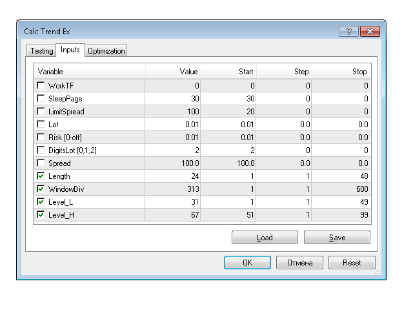Close the Calc Trend Ex dialog

369,31
